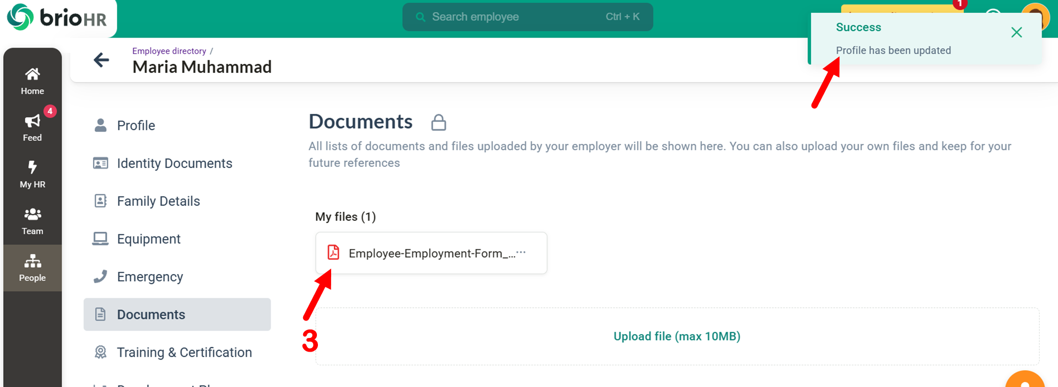Image resolution: width=1058 pixels, height=387 pixels.
Task: Open the Training & Certification tab
Action: [x=184, y=353]
